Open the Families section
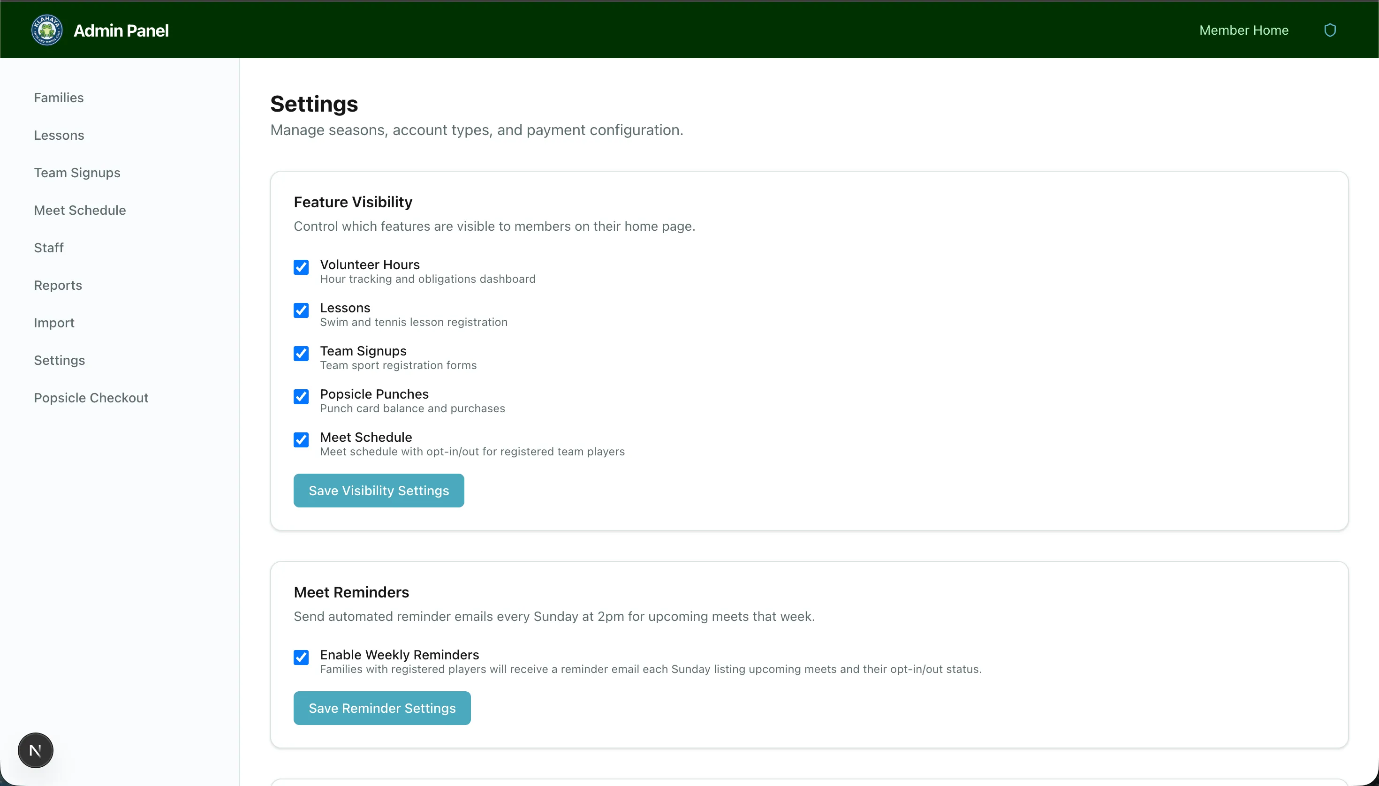Screen dimensions: 1379x786 tap(58, 98)
